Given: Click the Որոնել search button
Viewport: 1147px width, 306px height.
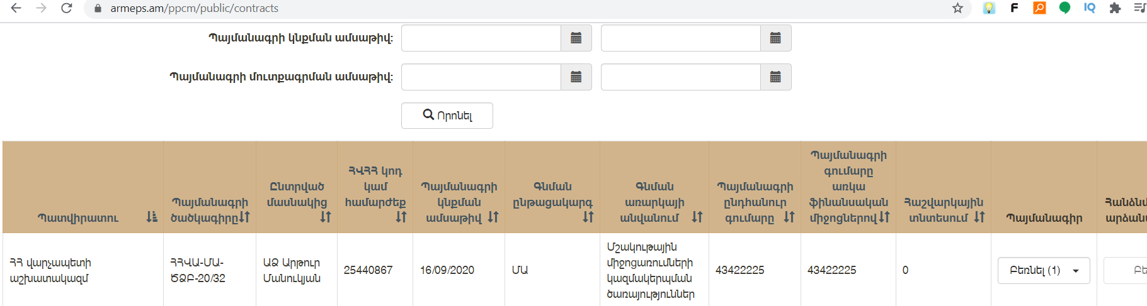Looking at the screenshot, I should pyautogui.click(x=447, y=116).
